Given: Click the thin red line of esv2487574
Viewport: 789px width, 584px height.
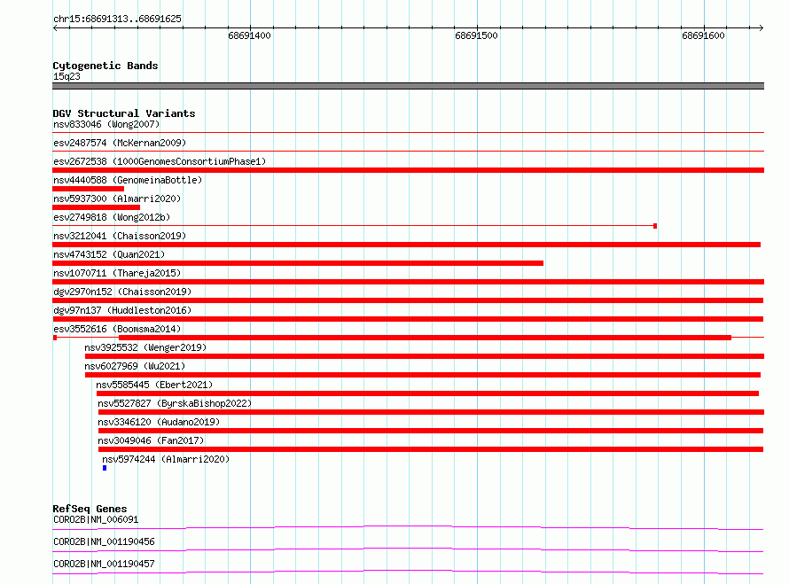Looking at the screenshot, I should tap(408, 152).
